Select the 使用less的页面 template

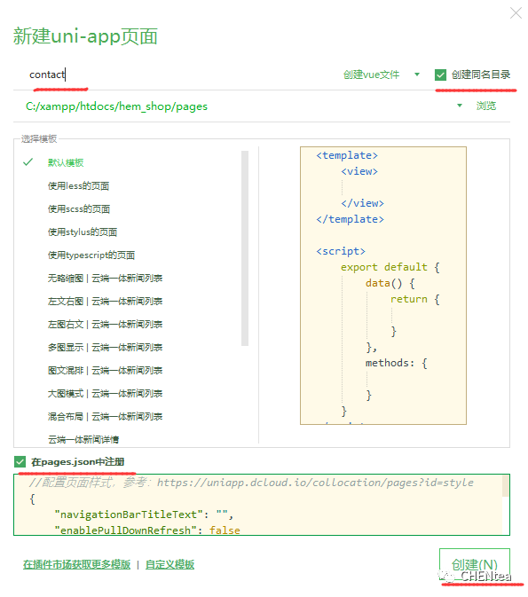(78, 185)
